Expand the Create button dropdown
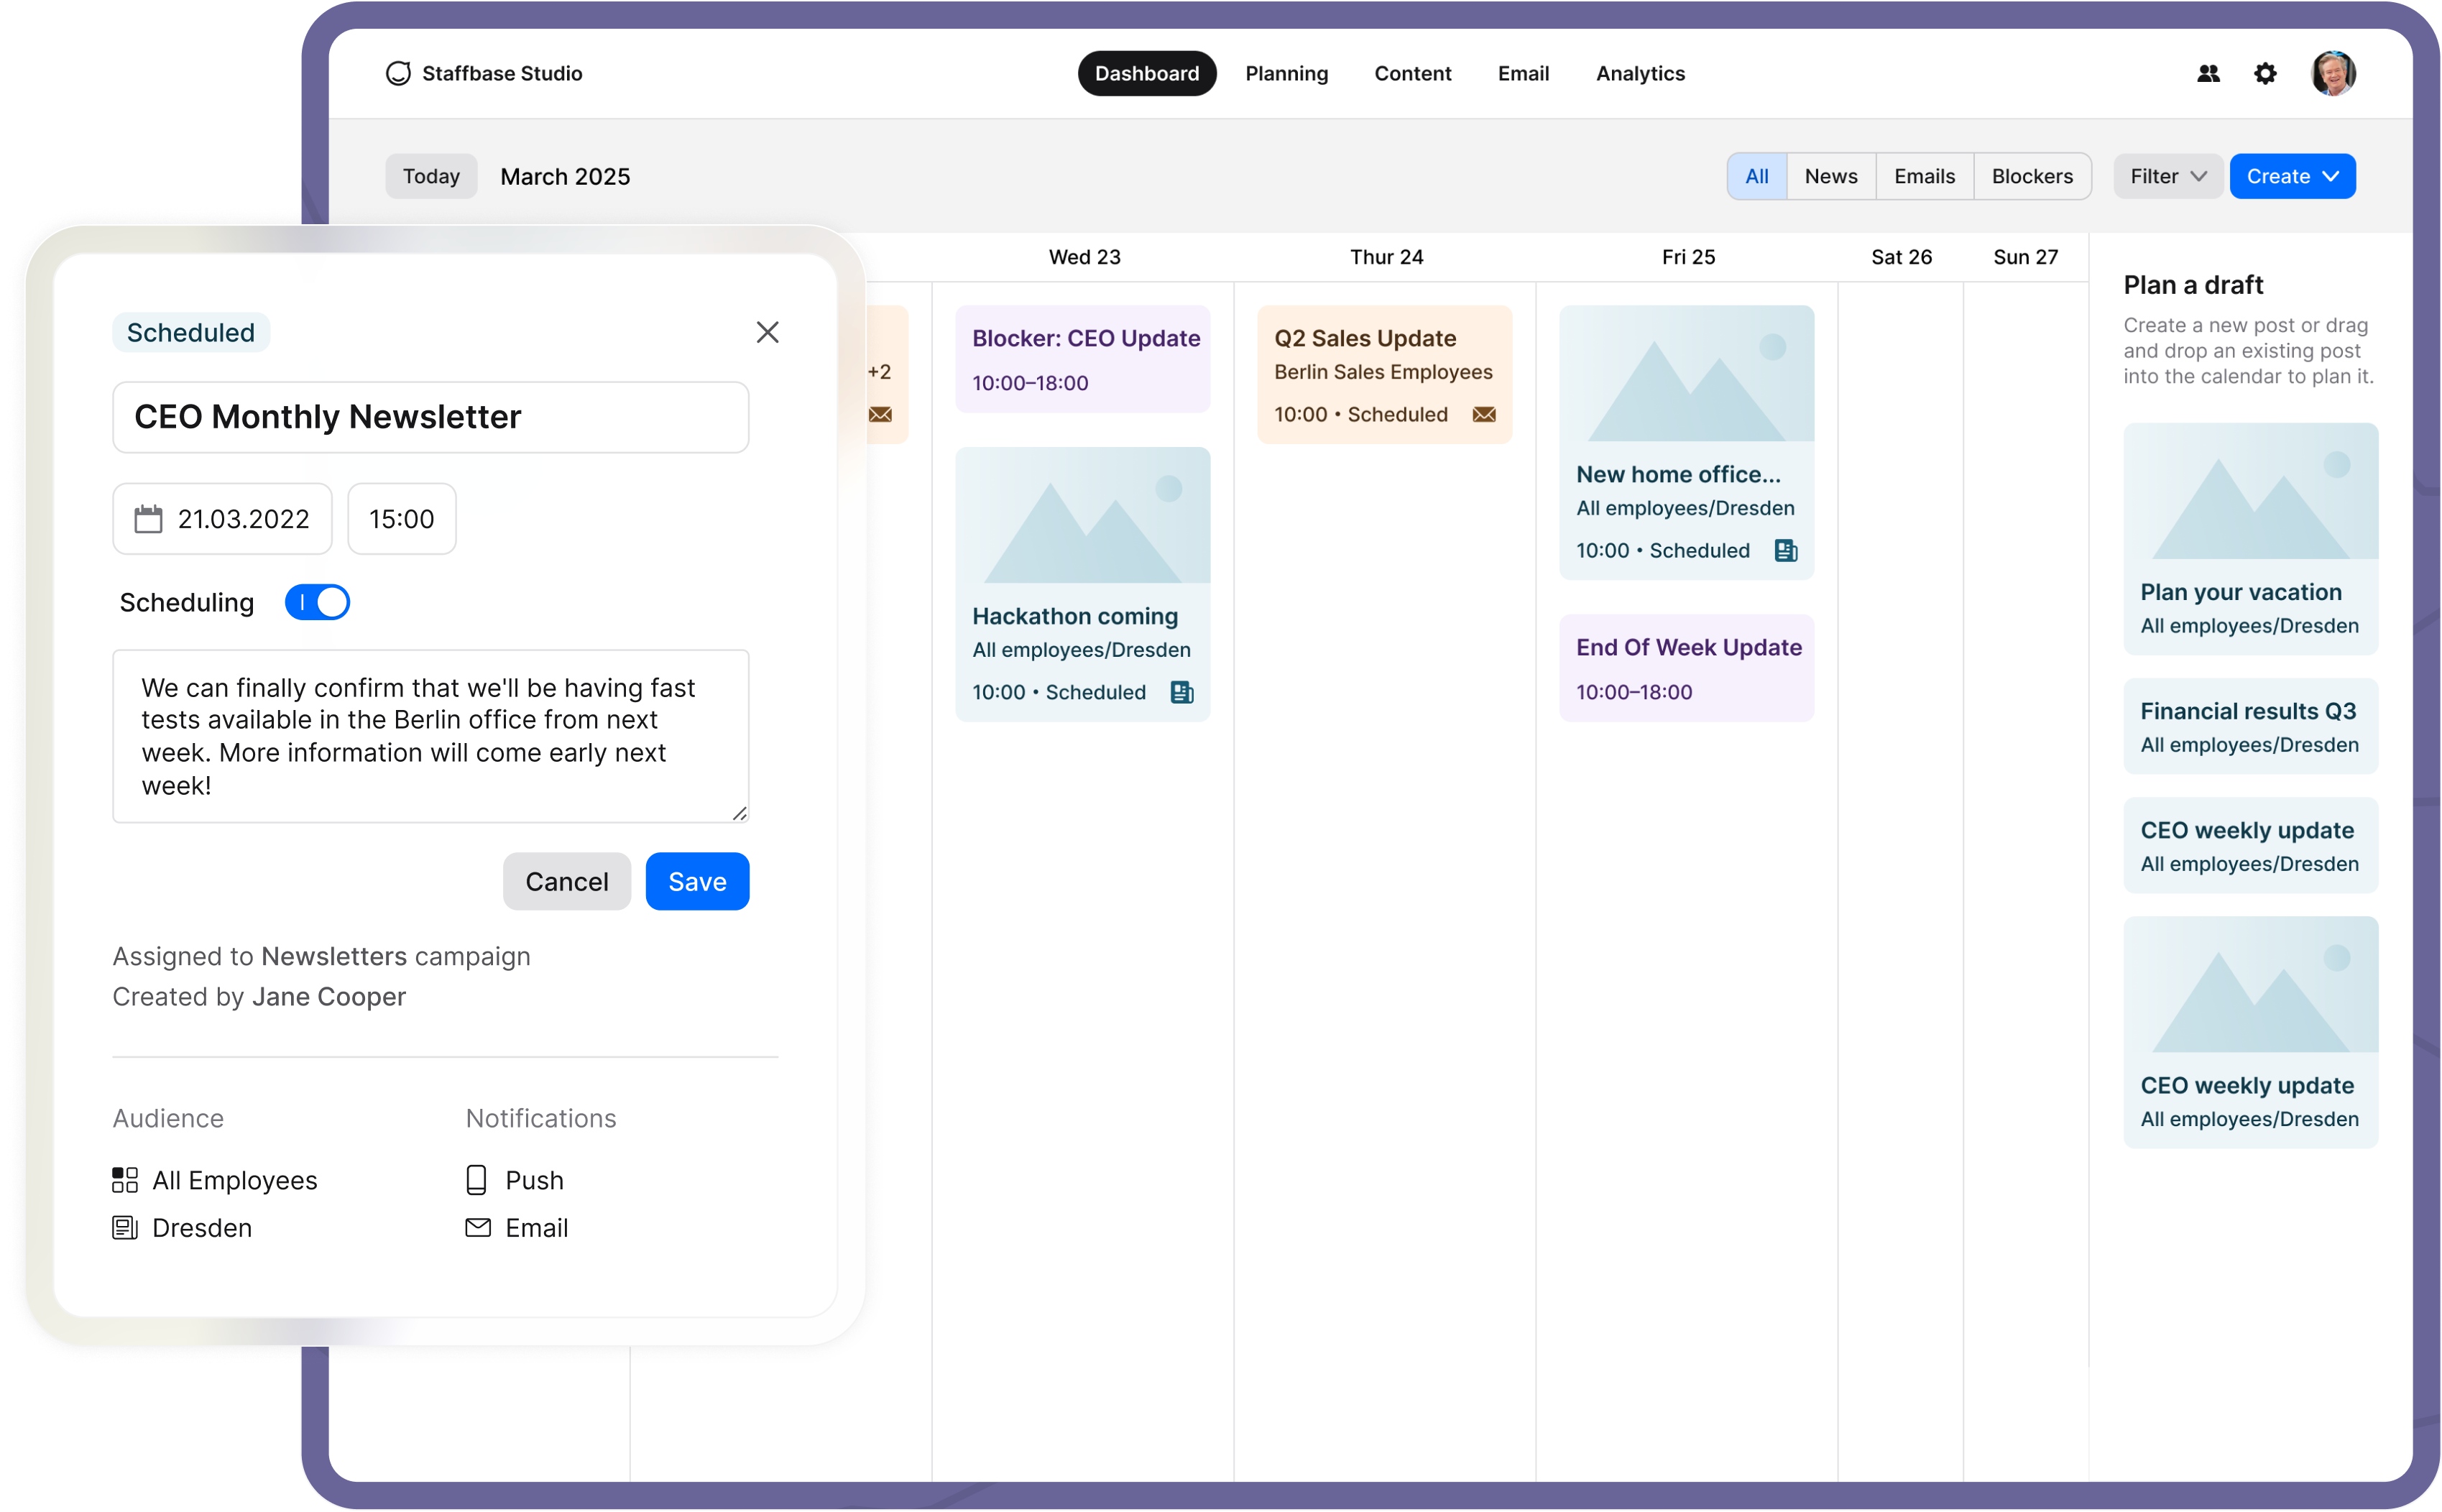This screenshot has width=2442, height=1512. tap(2292, 176)
